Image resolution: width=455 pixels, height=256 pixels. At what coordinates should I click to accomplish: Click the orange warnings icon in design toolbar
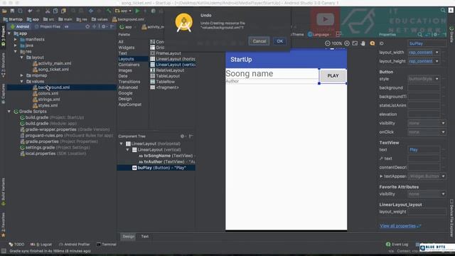tap(373, 43)
